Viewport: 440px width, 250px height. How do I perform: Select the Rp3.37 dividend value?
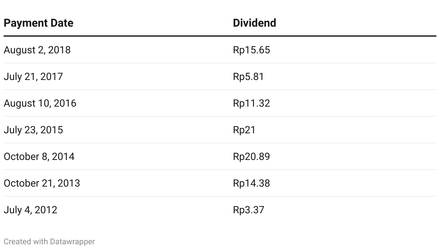point(248,210)
